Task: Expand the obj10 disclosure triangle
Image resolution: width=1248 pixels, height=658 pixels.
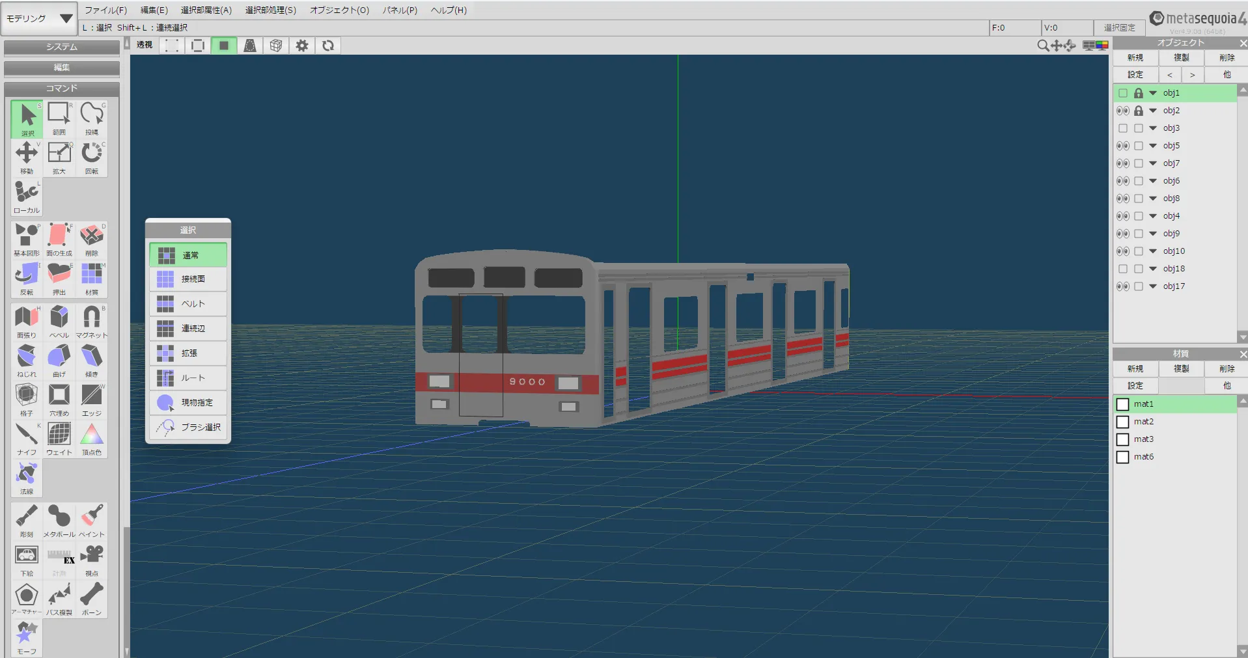Action: pyautogui.click(x=1153, y=251)
